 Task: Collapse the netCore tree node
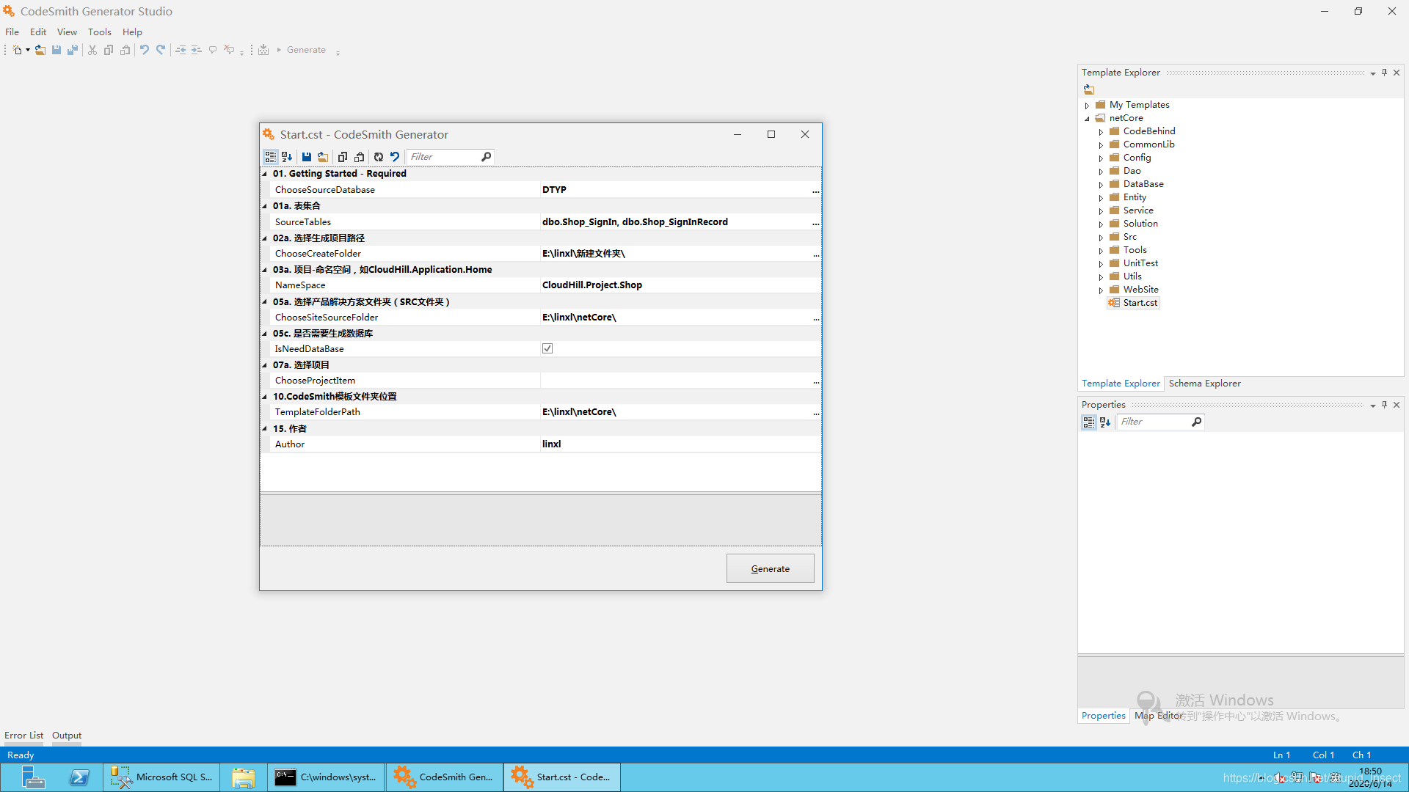1087,119
